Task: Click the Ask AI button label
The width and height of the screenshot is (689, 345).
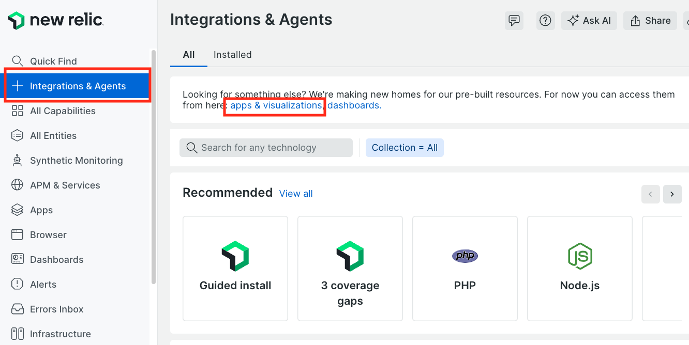Action: tap(597, 21)
